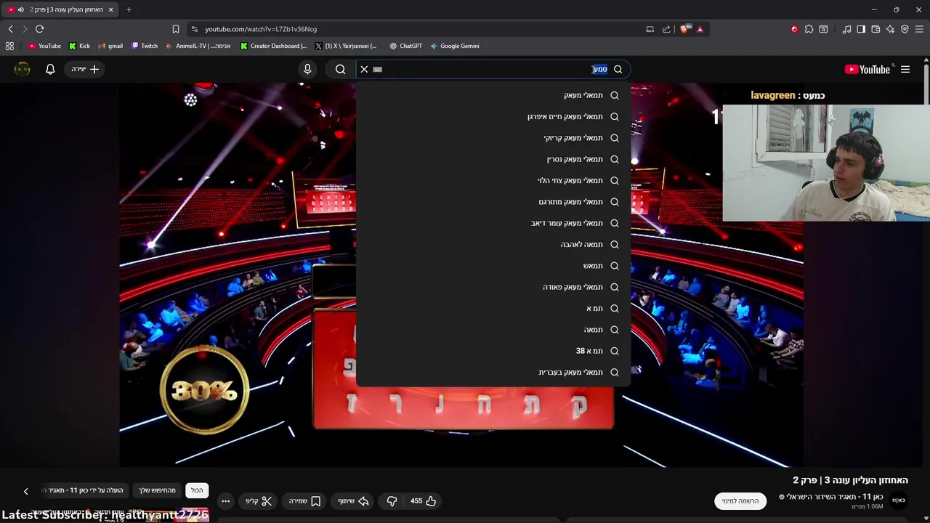Open the YouTube guide hamburger menu
The image size is (930, 523).
tap(905, 69)
